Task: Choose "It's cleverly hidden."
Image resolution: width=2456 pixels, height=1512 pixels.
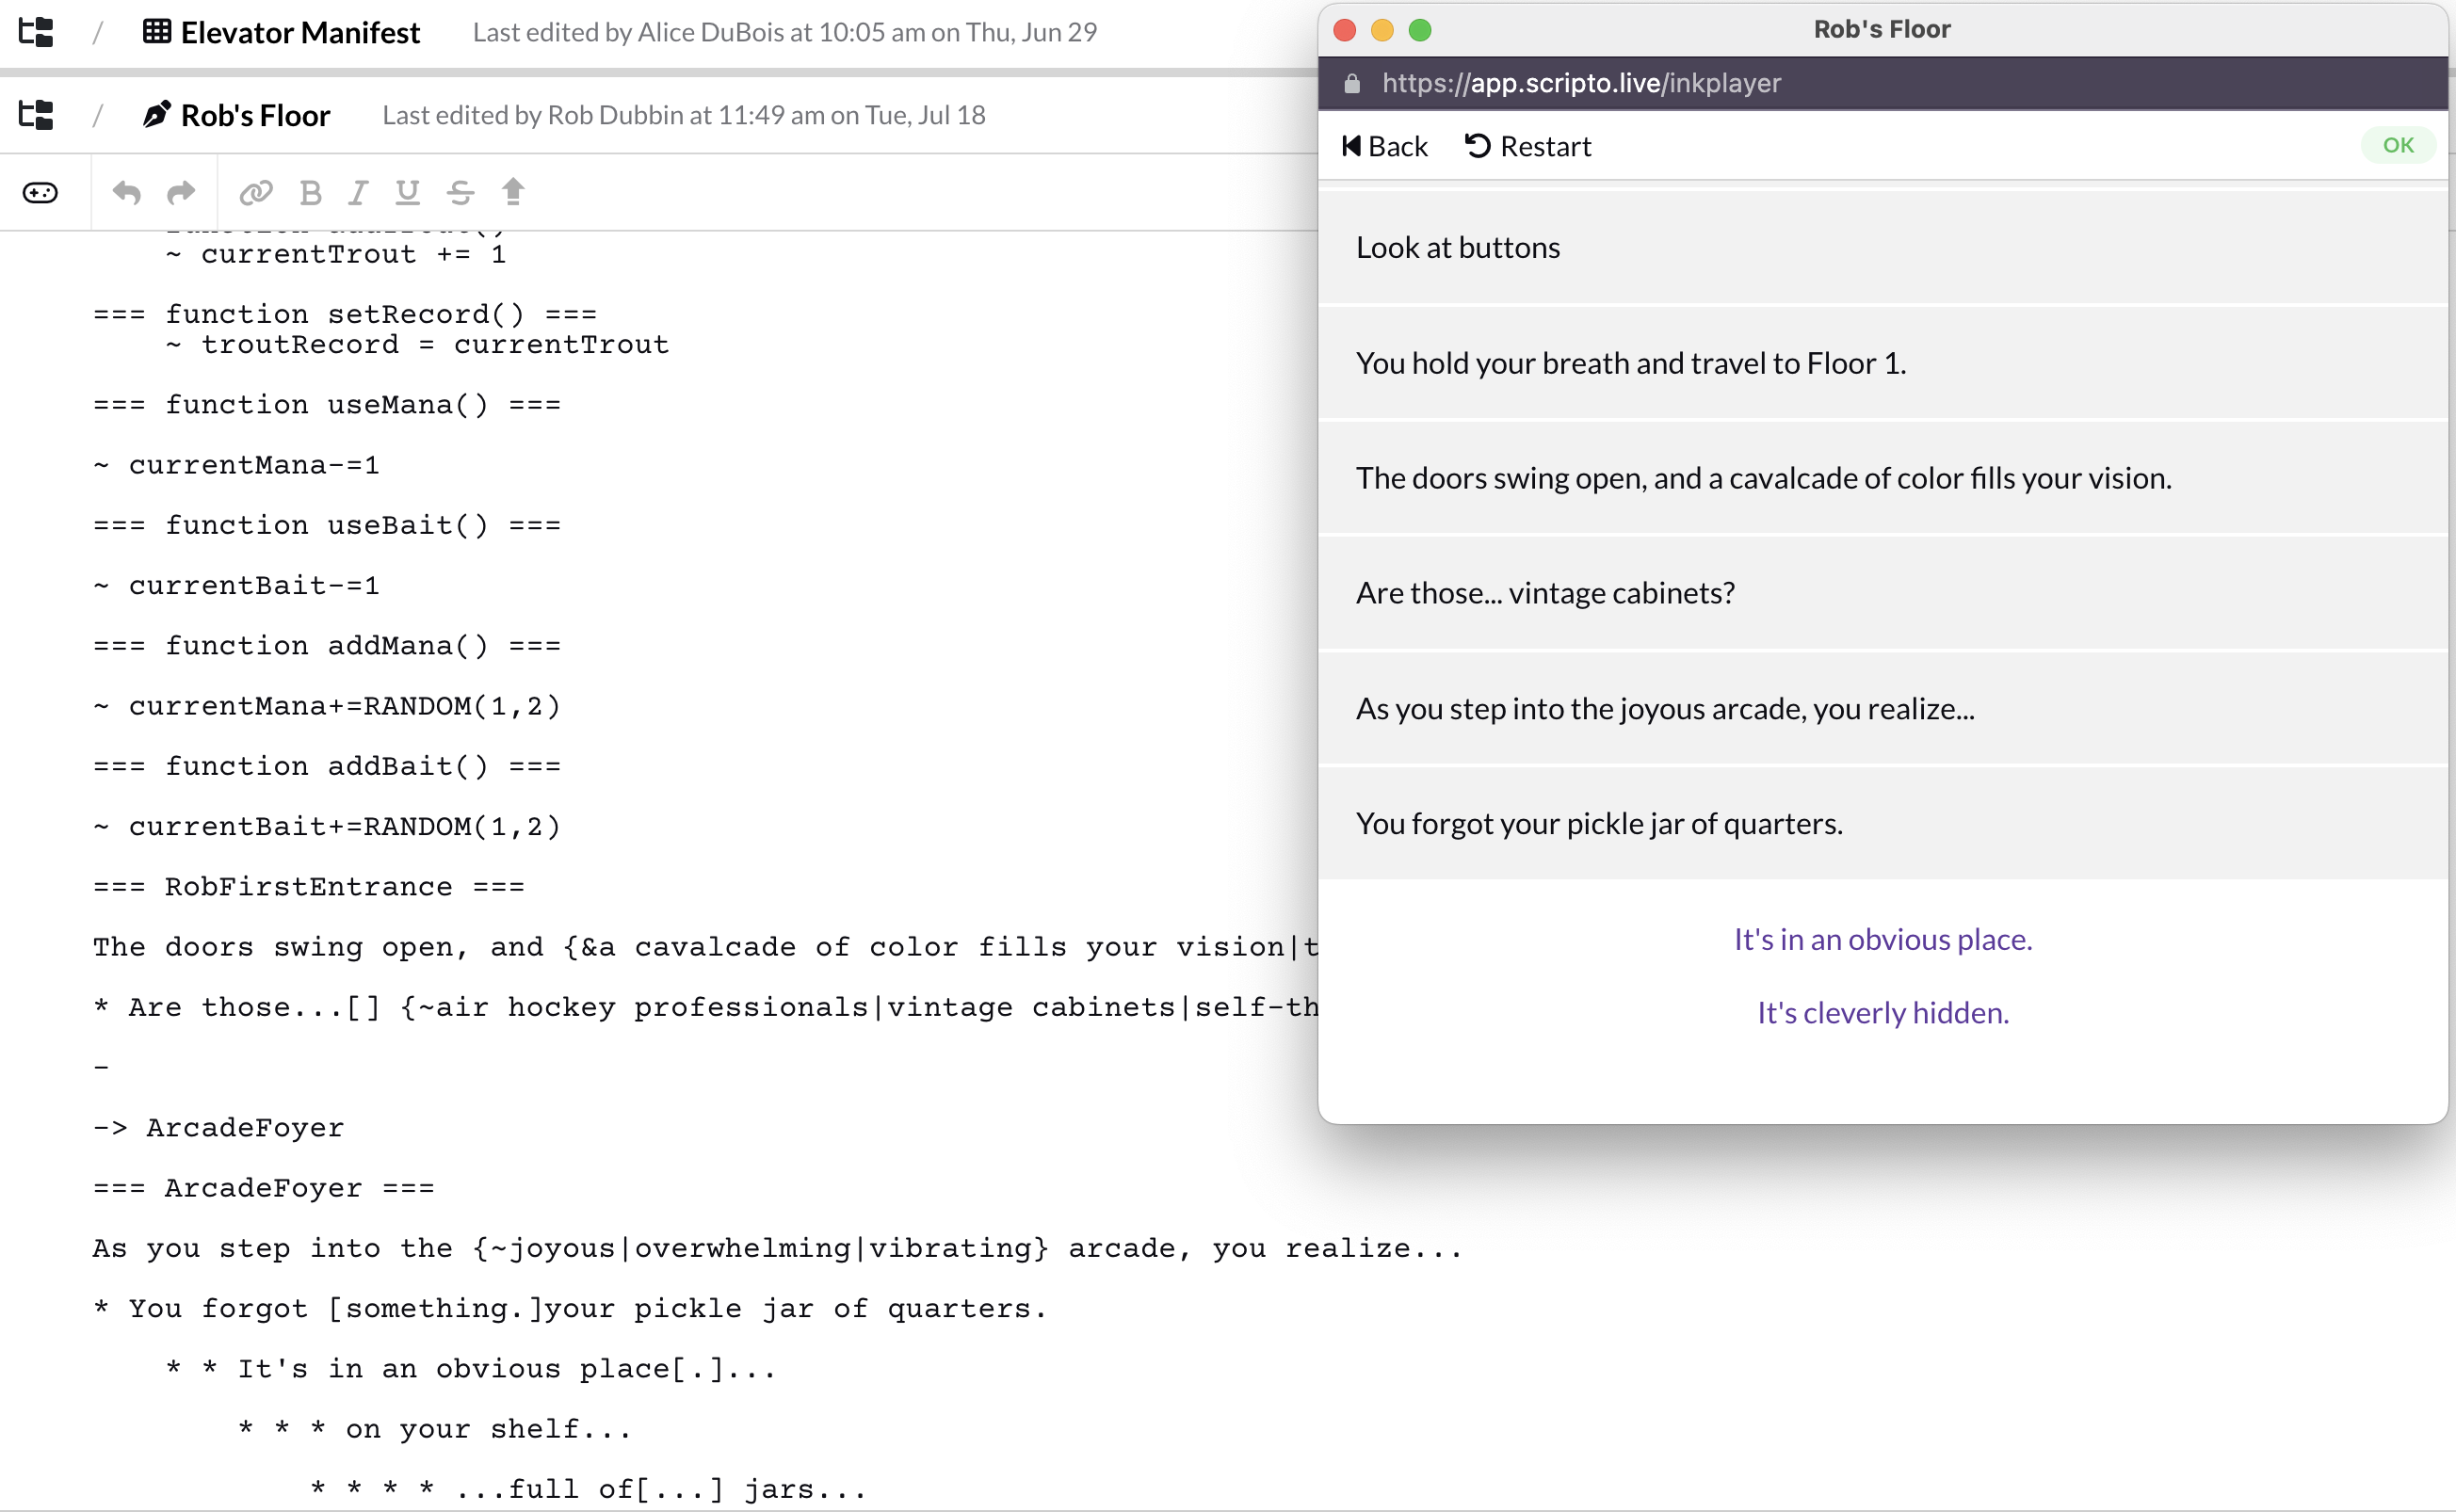Action: (1882, 1012)
